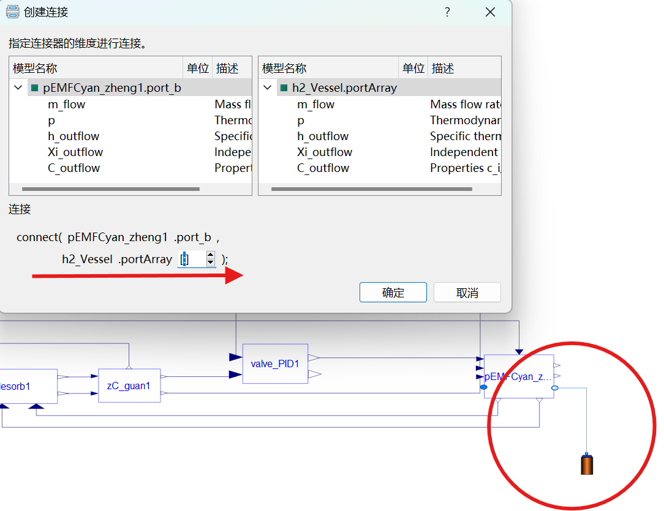This screenshot has height=511, width=664.
Task: Click valve_PID1 upper output triangle port
Action: [314, 358]
